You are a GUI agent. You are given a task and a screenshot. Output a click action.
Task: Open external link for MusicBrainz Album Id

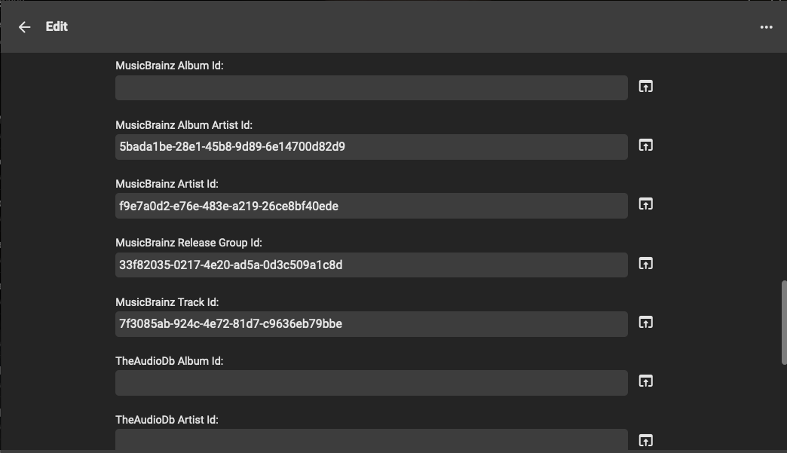pyautogui.click(x=645, y=87)
